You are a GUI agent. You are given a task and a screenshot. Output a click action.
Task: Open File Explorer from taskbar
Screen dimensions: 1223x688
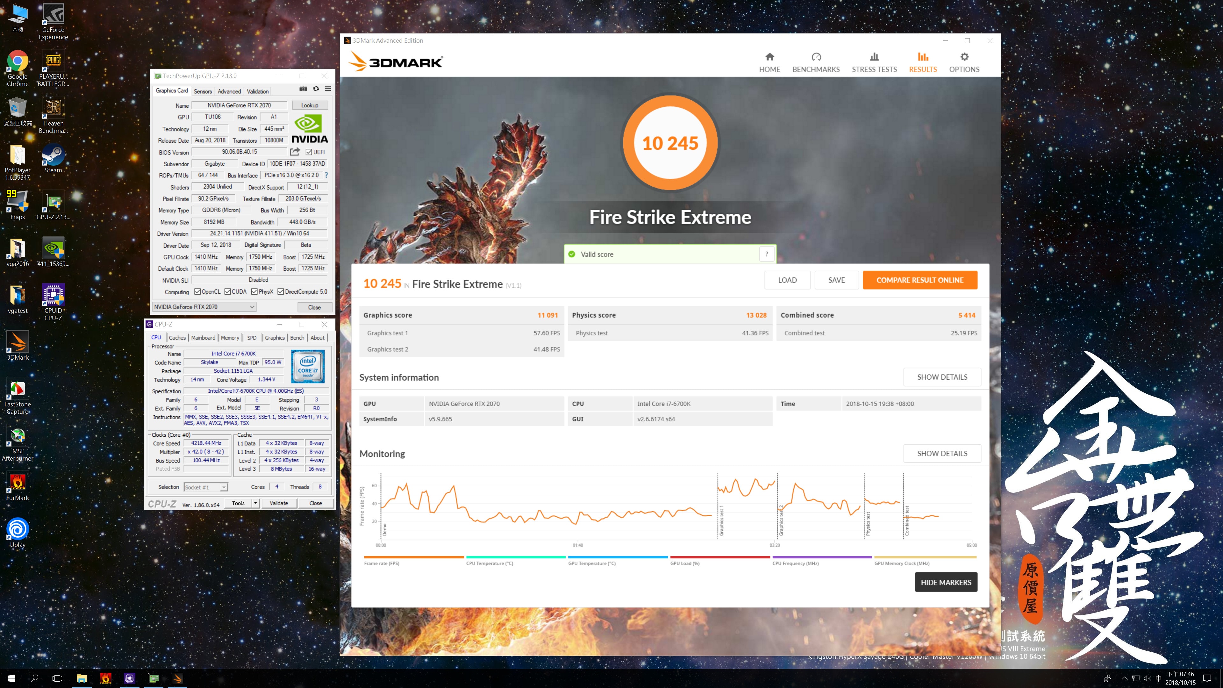pyautogui.click(x=82, y=678)
